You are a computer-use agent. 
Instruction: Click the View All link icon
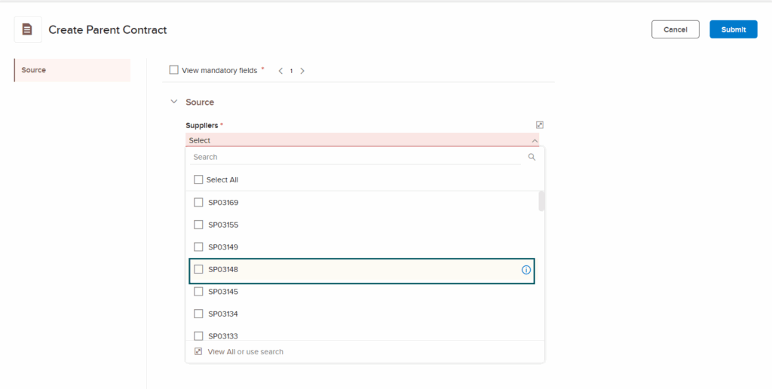198,352
